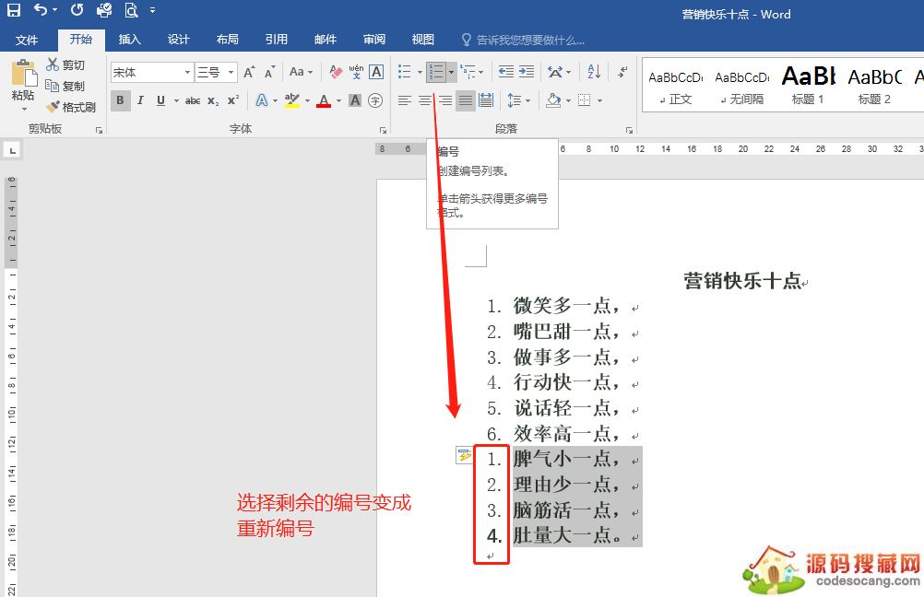The width and height of the screenshot is (924, 597).
Task: Open the font name 宋体 dropdown
Action: [x=187, y=72]
